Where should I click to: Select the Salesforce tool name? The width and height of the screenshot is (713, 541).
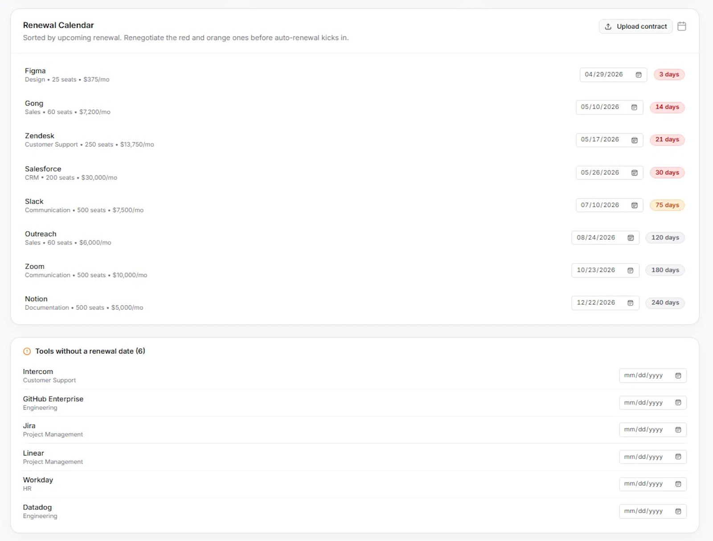point(43,169)
